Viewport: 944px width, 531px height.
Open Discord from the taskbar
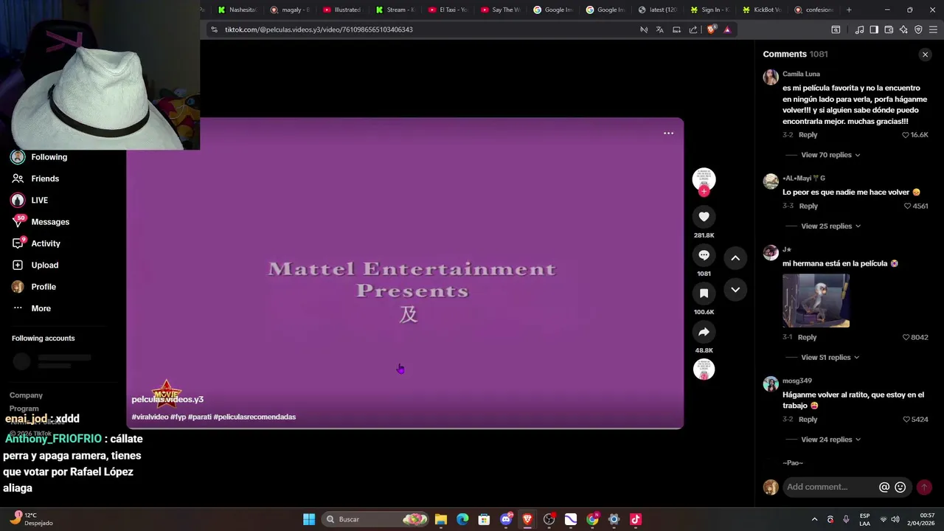[506, 519]
